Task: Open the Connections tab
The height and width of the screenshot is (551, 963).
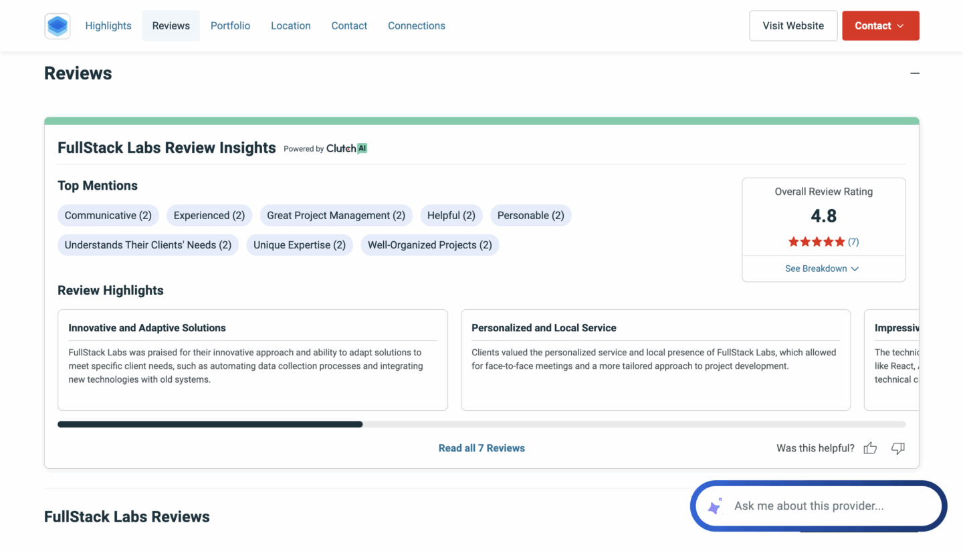Action: coord(417,25)
